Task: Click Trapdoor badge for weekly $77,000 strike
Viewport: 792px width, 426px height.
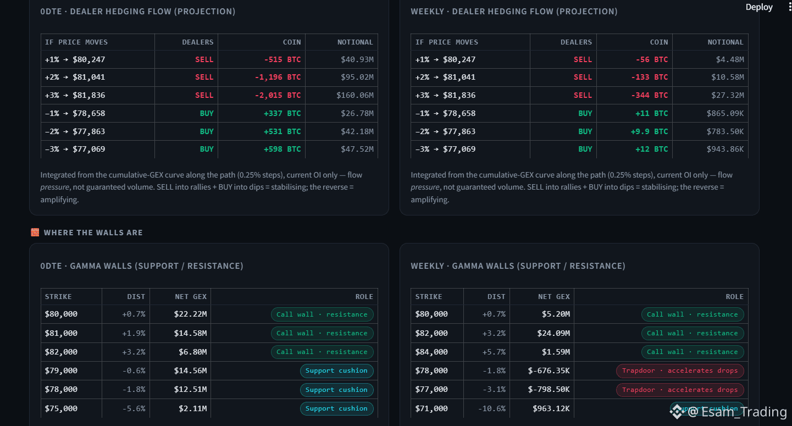Action: point(680,390)
